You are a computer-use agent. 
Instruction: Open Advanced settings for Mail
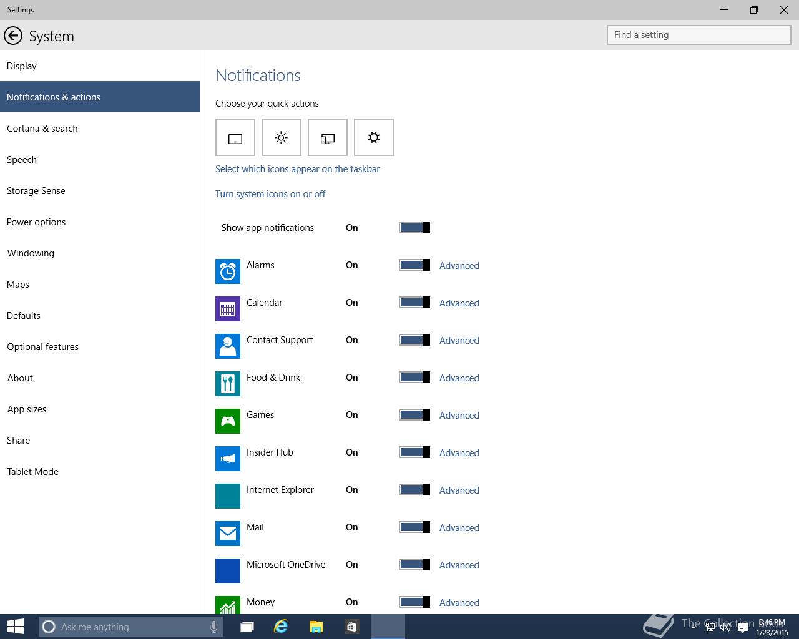tap(459, 528)
